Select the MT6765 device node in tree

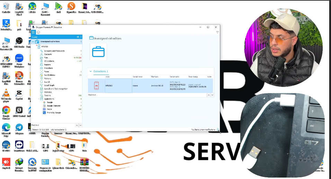coord(44,47)
